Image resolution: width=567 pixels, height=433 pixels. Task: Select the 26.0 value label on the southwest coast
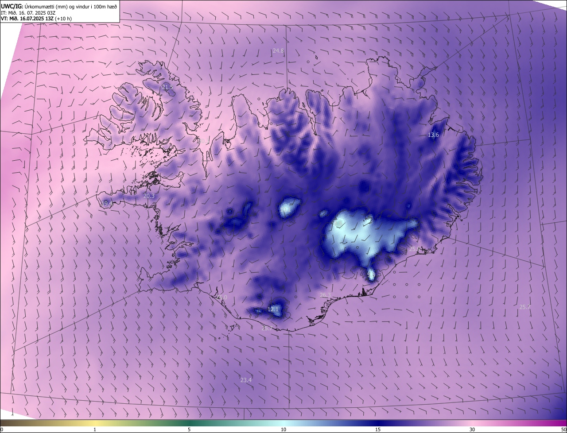pyautogui.click(x=221, y=298)
